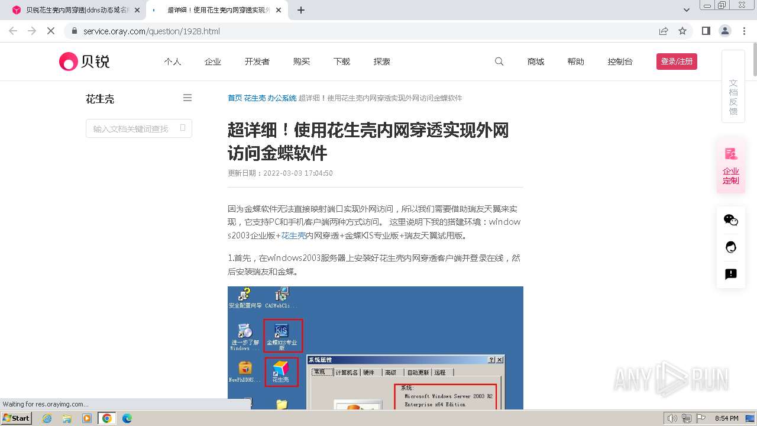This screenshot has width=757, height=426.
Task: Click the address bar URL
Action: pos(151,31)
